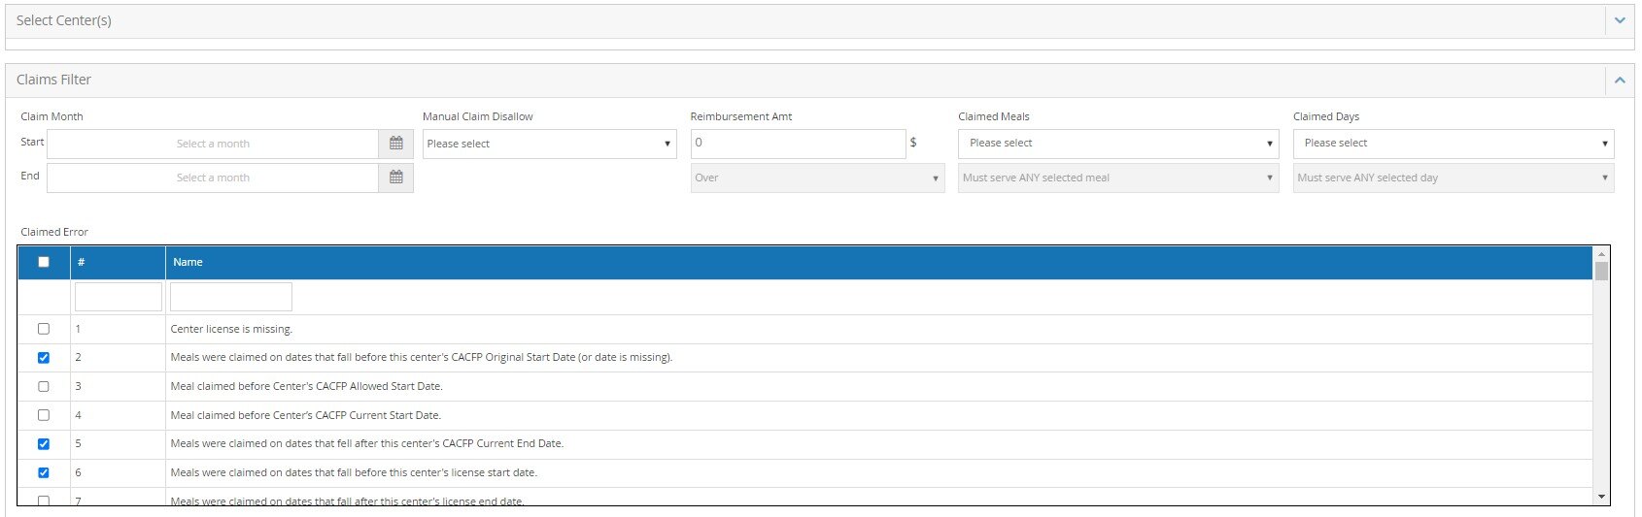1642x517 pixels.
Task: Click the Reimbursement Amt input field
Action: click(797, 144)
